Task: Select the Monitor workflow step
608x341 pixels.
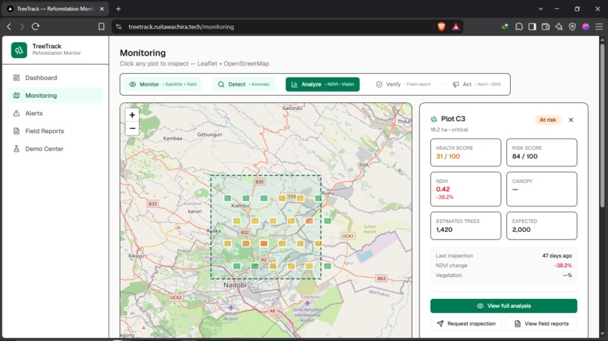Action: click(x=163, y=84)
